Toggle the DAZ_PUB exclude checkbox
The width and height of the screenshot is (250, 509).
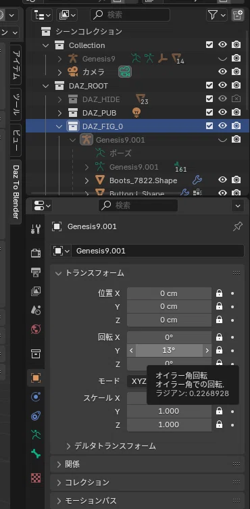(x=209, y=112)
